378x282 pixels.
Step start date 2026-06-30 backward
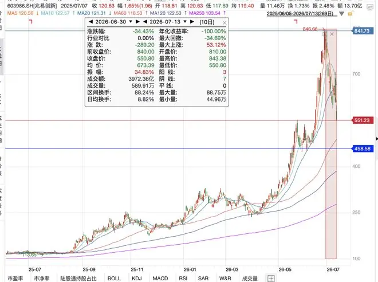(90, 22)
